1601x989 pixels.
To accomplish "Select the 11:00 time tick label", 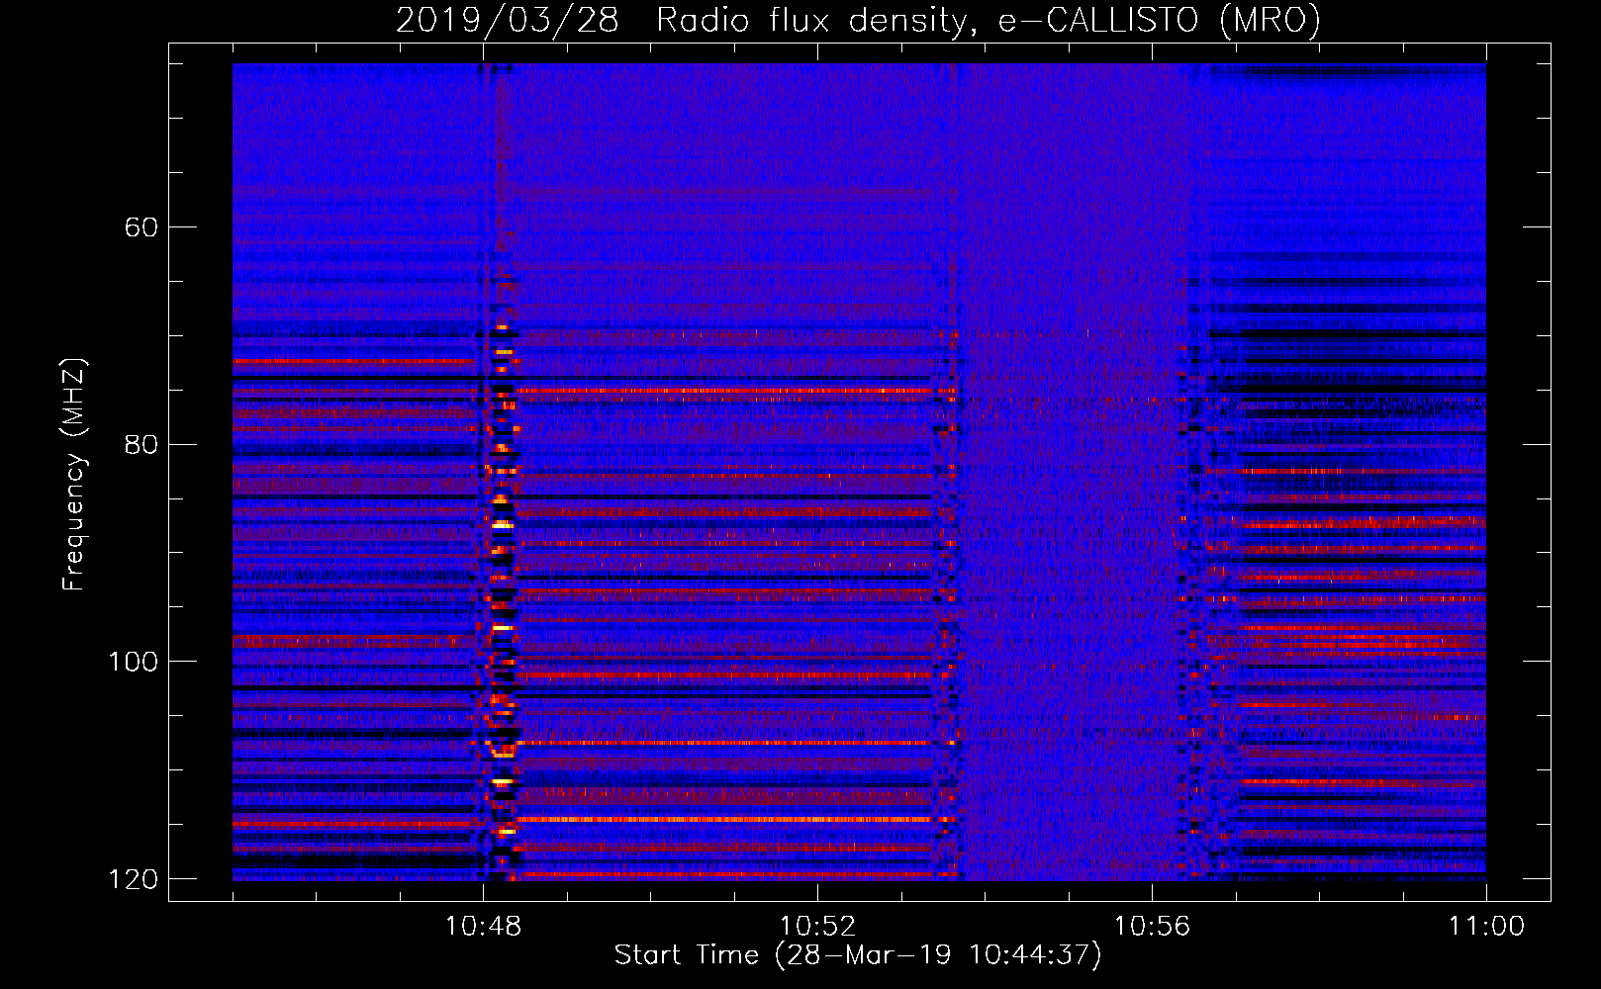I will 1486,927.
